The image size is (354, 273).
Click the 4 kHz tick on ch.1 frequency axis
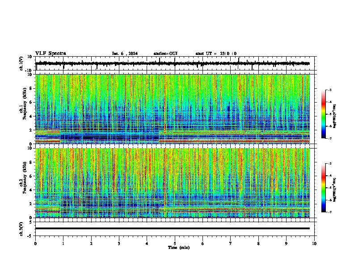(x=31, y=116)
